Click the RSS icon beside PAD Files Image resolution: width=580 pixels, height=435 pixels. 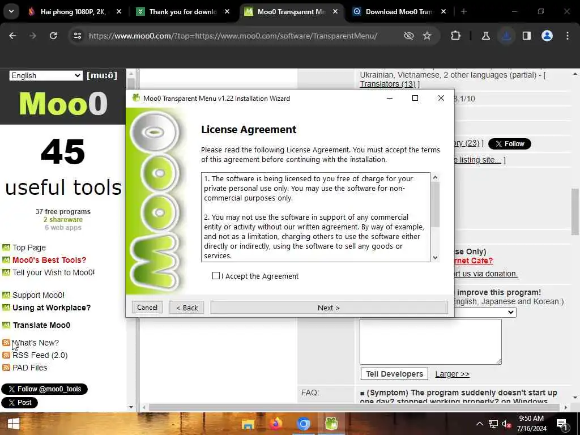click(6, 367)
